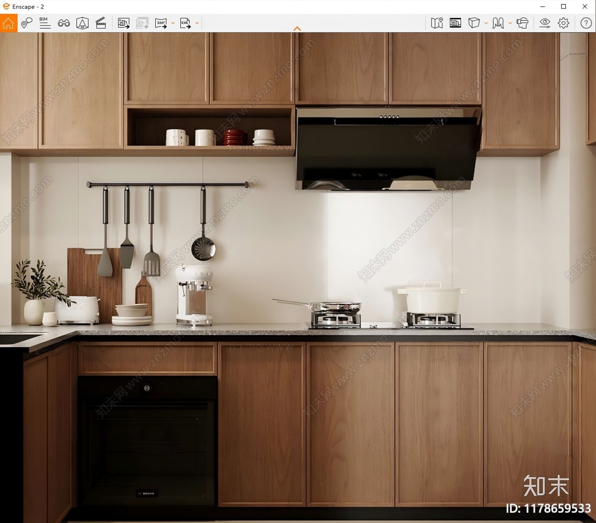The width and height of the screenshot is (596, 523).
Task: Click the Batch Rendering export icon
Action: click(x=142, y=23)
